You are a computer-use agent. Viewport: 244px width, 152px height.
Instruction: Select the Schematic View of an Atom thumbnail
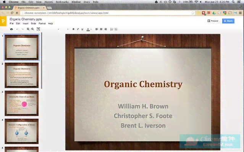click(x=22, y=103)
